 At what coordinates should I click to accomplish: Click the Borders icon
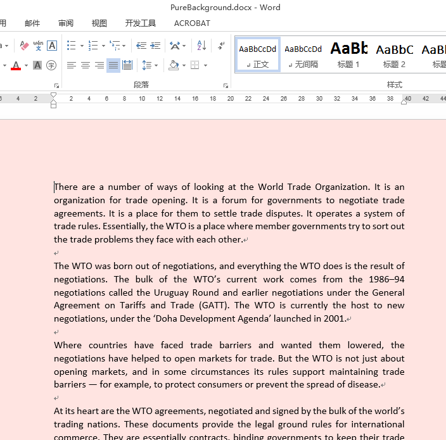[195, 65]
